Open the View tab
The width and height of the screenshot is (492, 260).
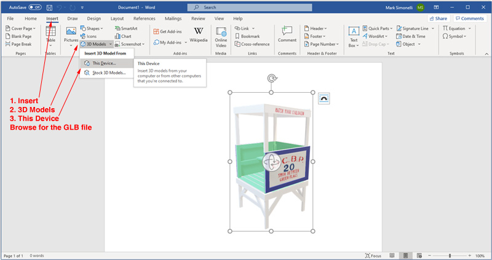pyautogui.click(x=220, y=18)
